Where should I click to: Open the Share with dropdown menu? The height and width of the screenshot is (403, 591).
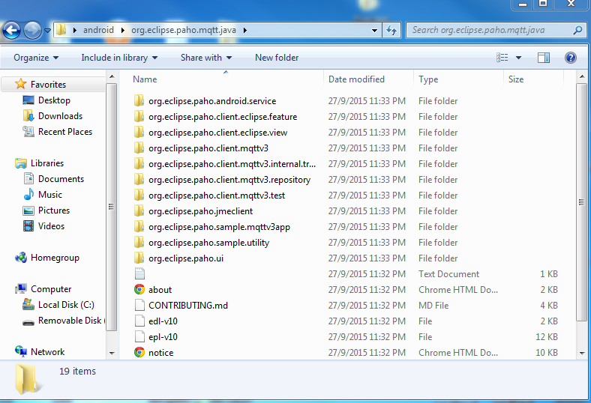pos(205,58)
